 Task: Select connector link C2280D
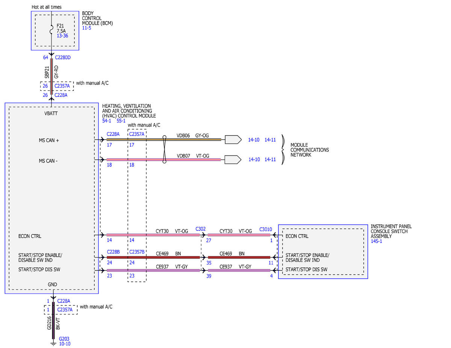point(63,57)
